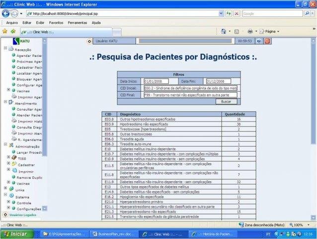Click the CID Final input field
Screen dimensions: 317x239
pyautogui.click(x=190, y=95)
